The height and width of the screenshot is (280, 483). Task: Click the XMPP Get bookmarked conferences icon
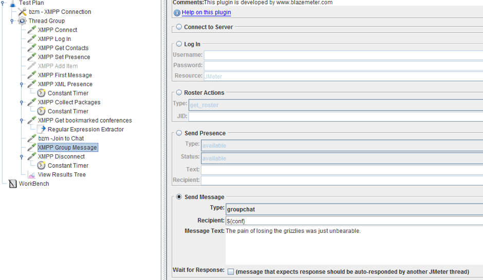pyautogui.click(x=32, y=120)
